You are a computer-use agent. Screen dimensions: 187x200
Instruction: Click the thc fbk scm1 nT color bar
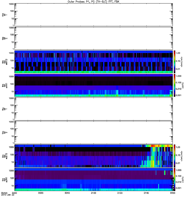(x=175, y=179)
